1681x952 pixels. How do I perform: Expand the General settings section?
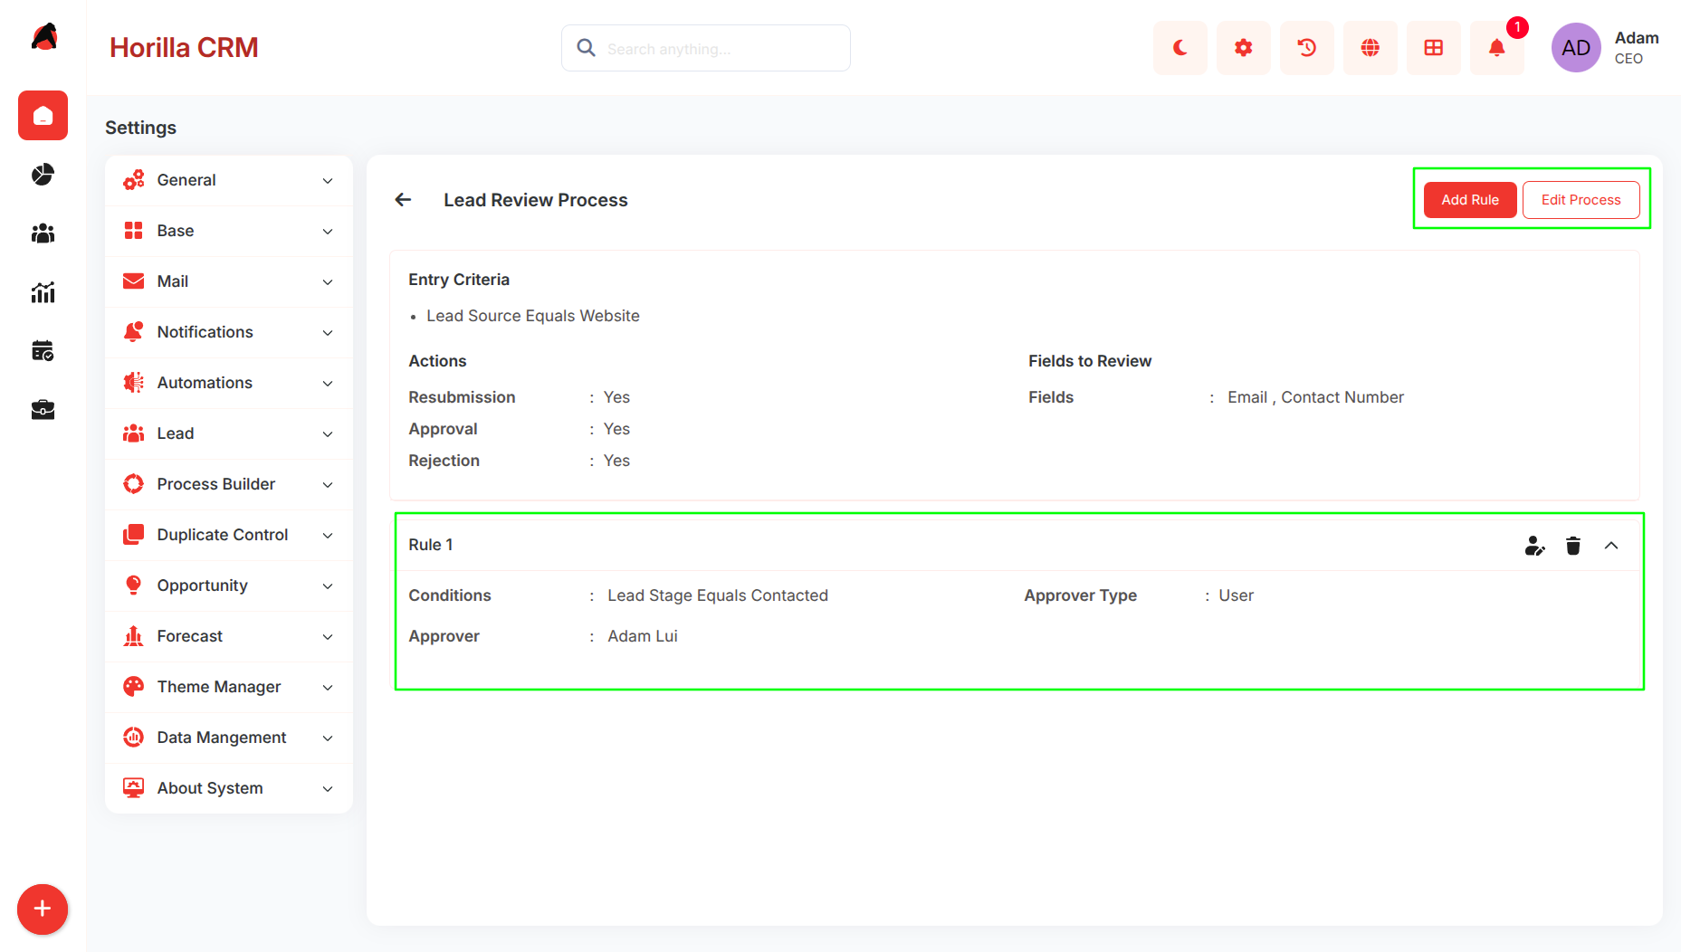(x=229, y=180)
